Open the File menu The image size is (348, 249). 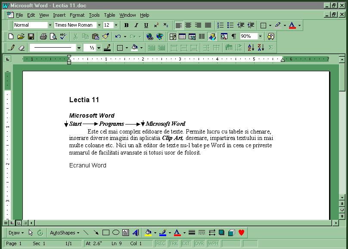coord(19,15)
